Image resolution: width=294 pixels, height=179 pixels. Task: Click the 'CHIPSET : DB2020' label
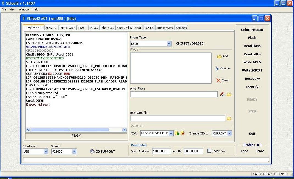[190, 43]
